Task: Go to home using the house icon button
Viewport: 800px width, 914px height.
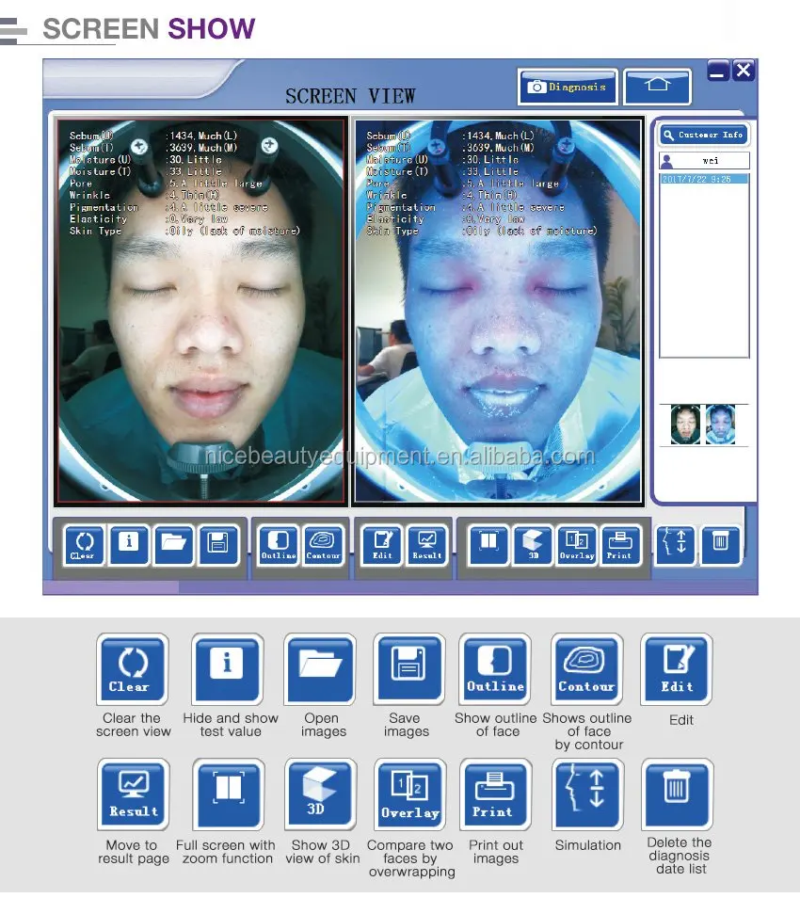Action: (657, 87)
